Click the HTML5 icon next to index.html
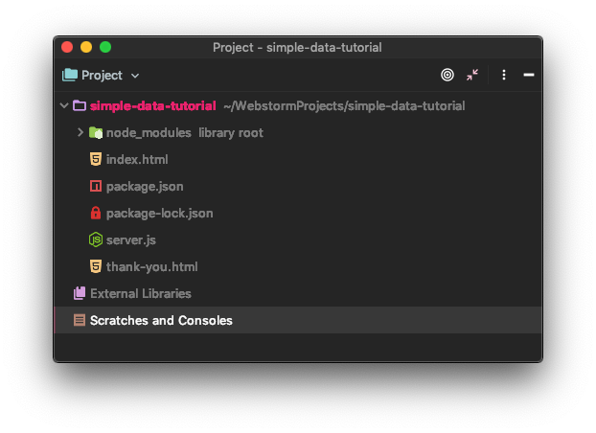The image size is (596, 433). point(96,159)
